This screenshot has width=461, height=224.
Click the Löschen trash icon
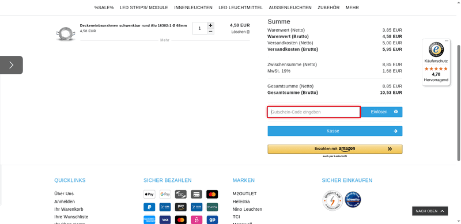(248, 32)
